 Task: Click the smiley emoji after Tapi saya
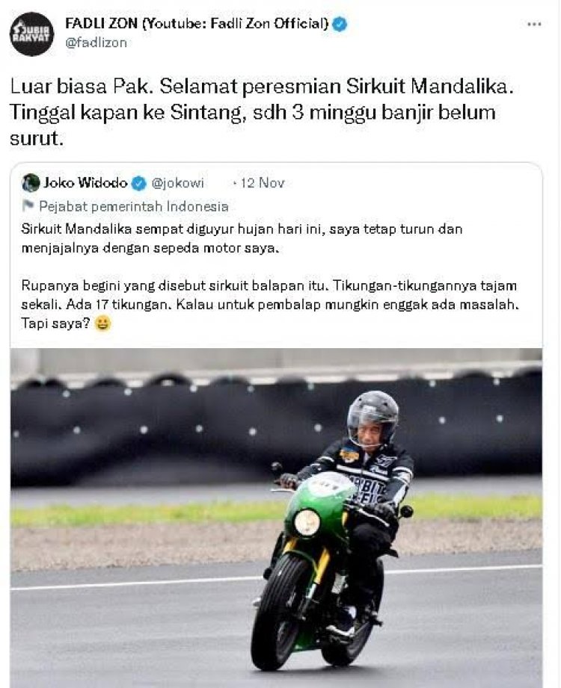(102, 323)
